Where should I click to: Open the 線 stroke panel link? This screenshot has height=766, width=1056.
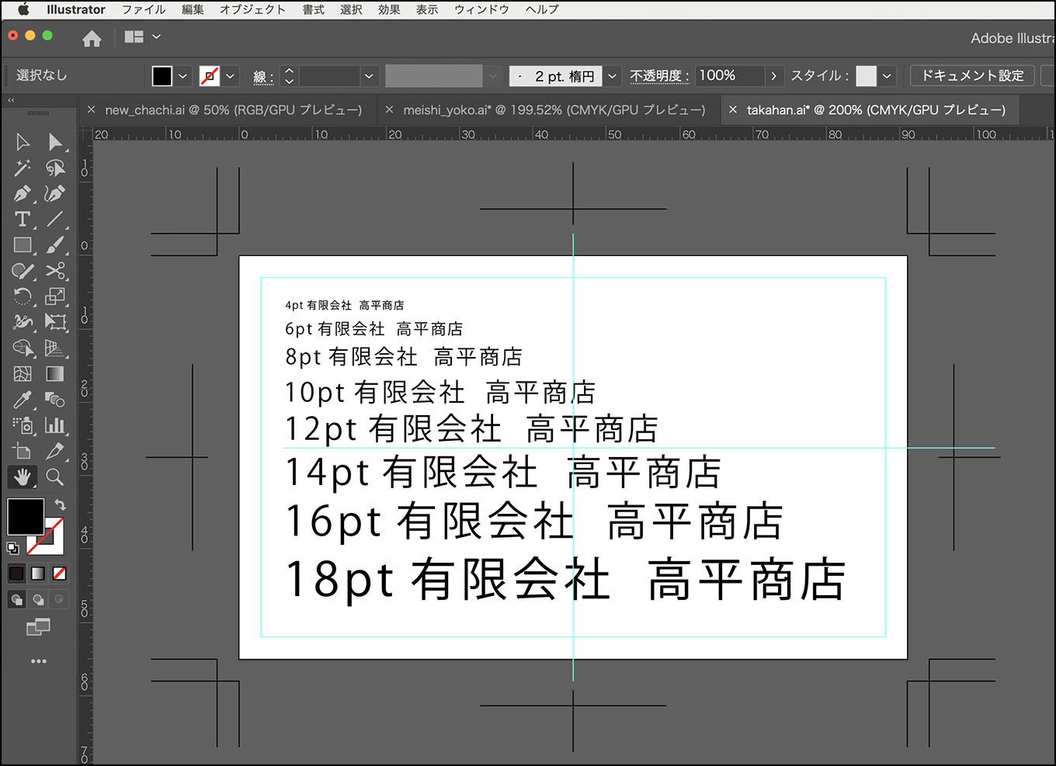click(x=263, y=76)
